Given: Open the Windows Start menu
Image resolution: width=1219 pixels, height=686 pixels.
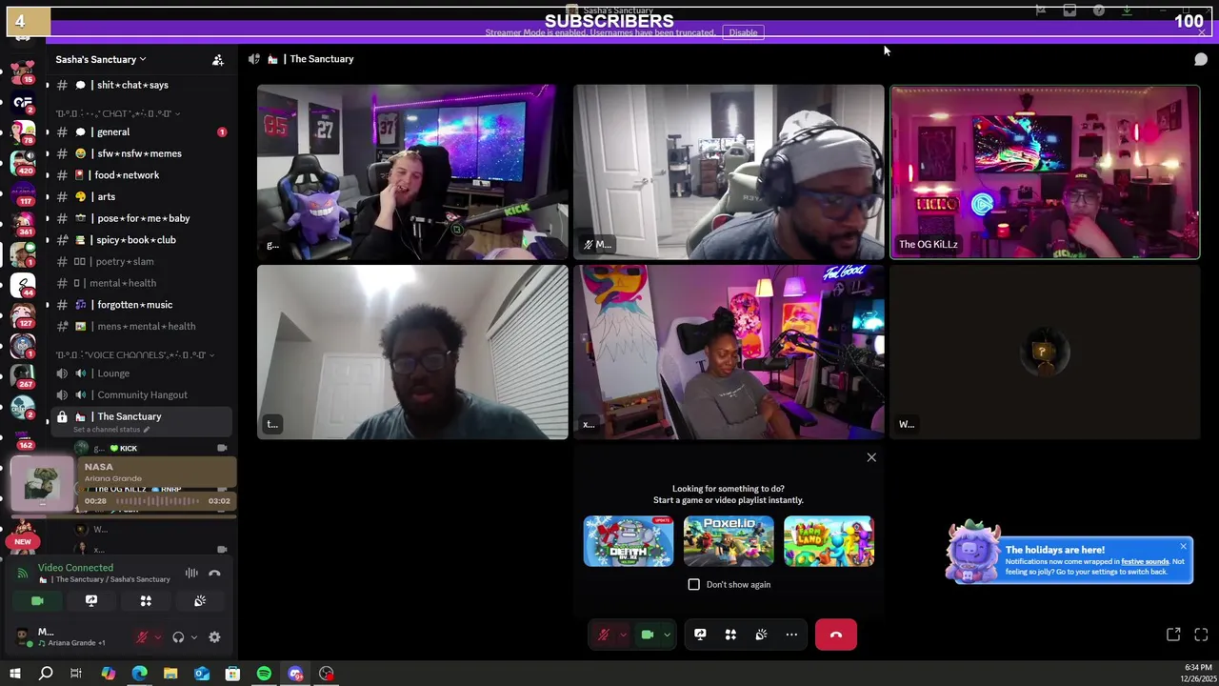Looking at the screenshot, I should pyautogui.click(x=14, y=674).
